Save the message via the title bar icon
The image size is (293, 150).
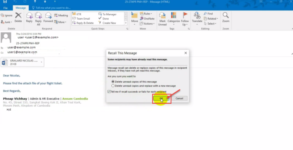[x=5, y=2]
